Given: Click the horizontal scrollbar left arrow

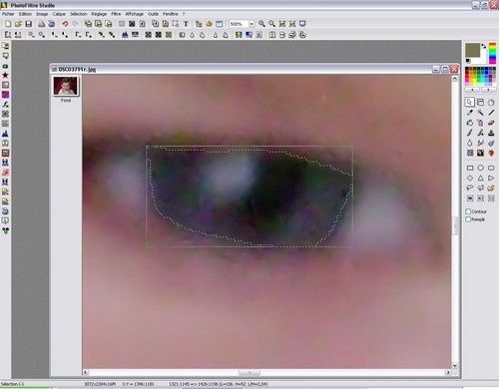Looking at the screenshot, I should coord(86,372).
